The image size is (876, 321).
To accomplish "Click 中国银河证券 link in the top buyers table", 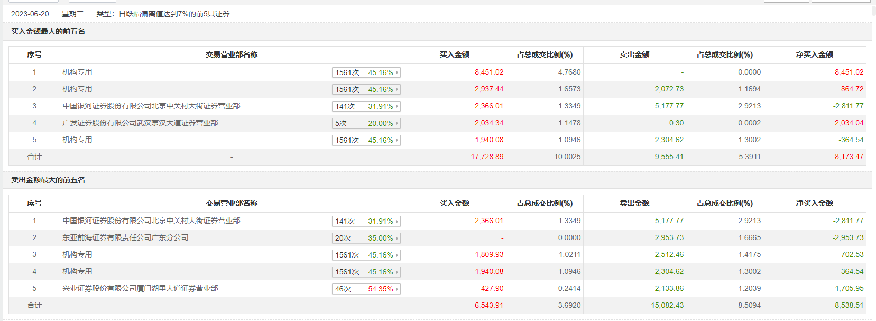I will click(x=151, y=106).
